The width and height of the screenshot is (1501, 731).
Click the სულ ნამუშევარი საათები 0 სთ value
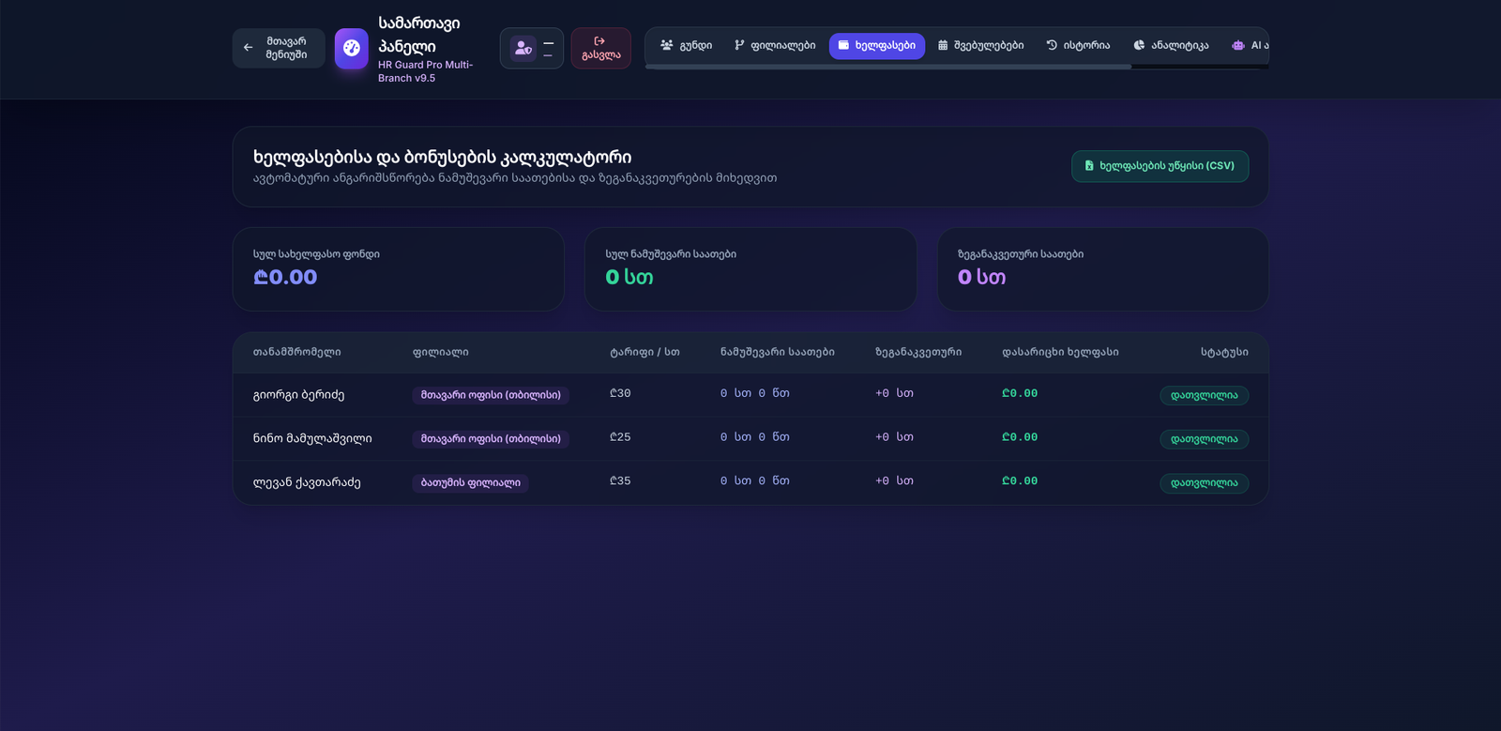629,277
